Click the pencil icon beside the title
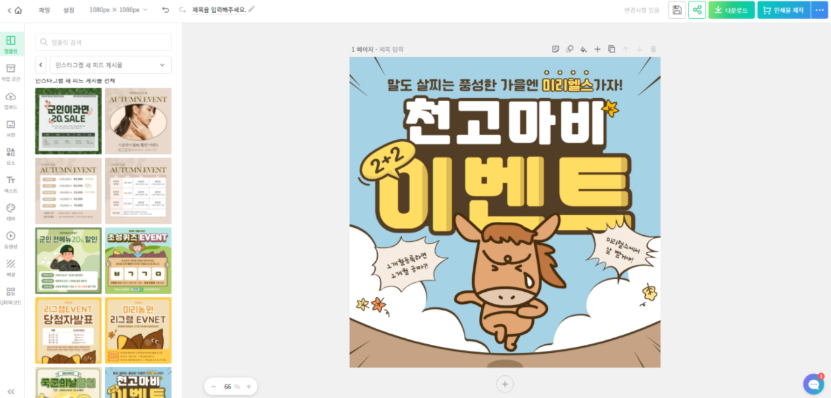The image size is (831, 398). coord(252,9)
